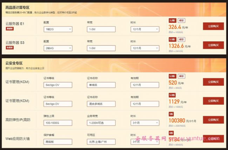This screenshot has height=150, width=228.
Task: Click the 3.2折 discount badge
Action: (172, 20)
